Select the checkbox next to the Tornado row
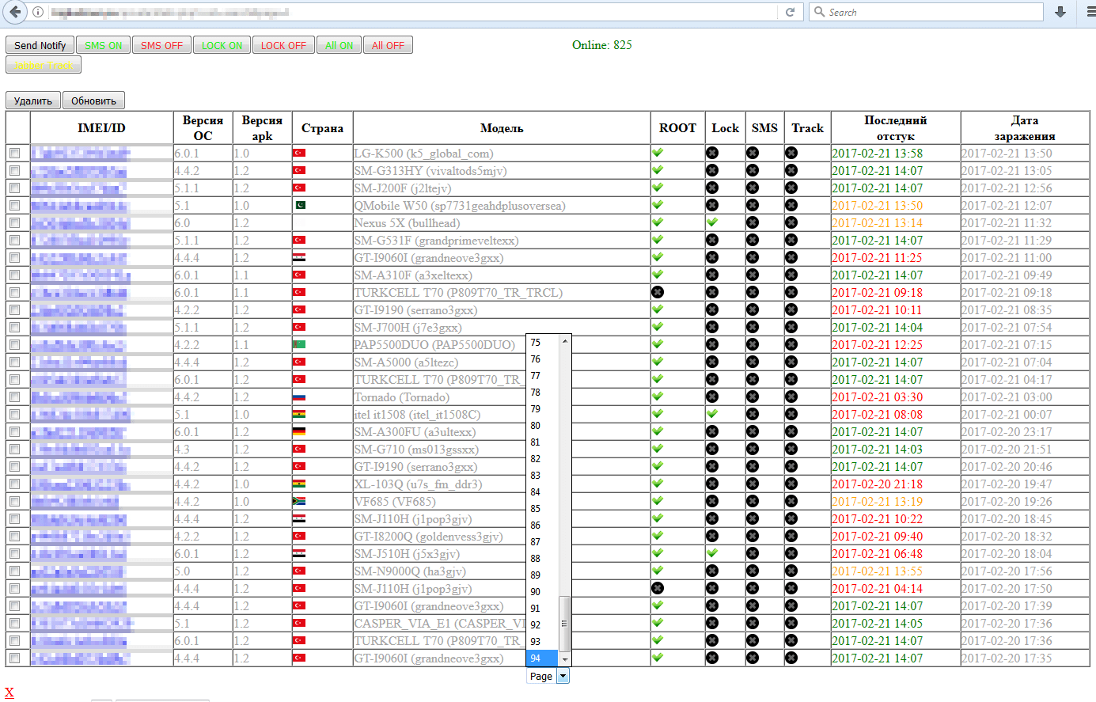Image resolution: width=1096 pixels, height=702 pixels. click(x=14, y=397)
